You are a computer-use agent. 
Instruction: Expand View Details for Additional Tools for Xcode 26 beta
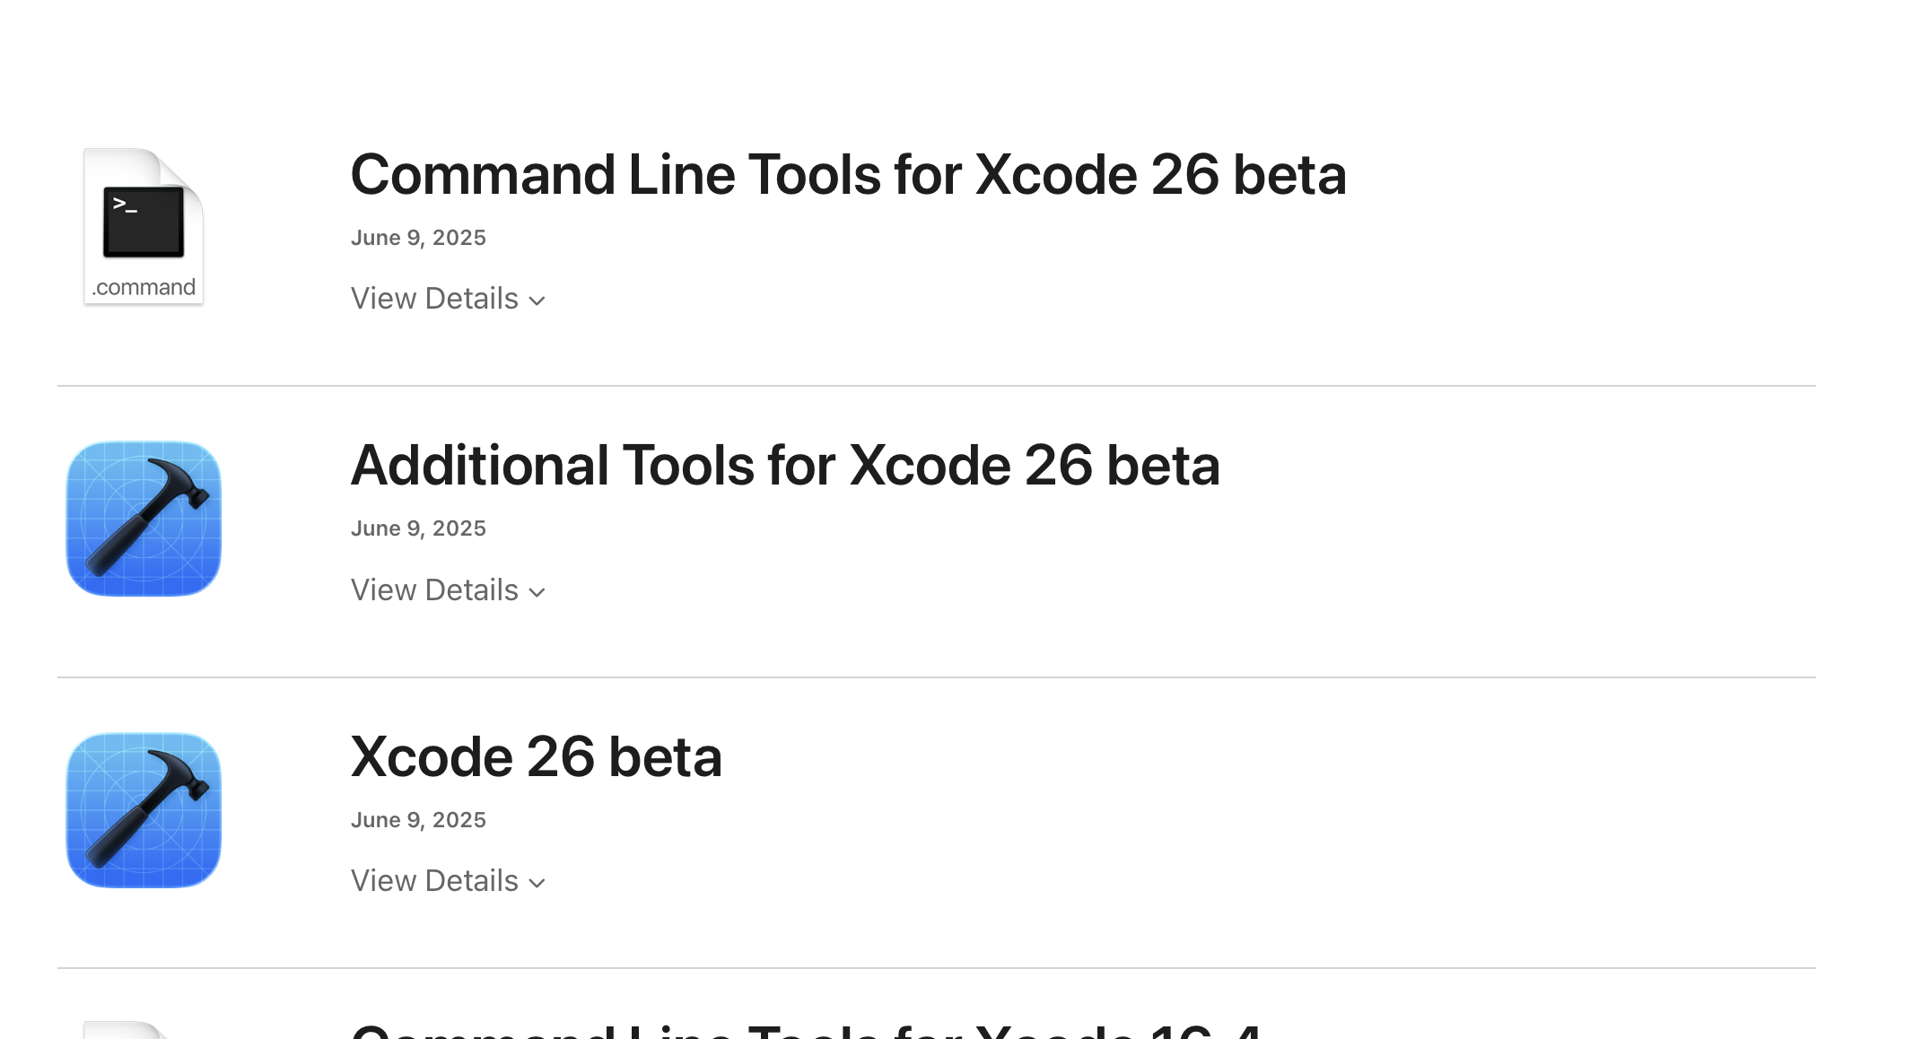[x=435, y=590]
